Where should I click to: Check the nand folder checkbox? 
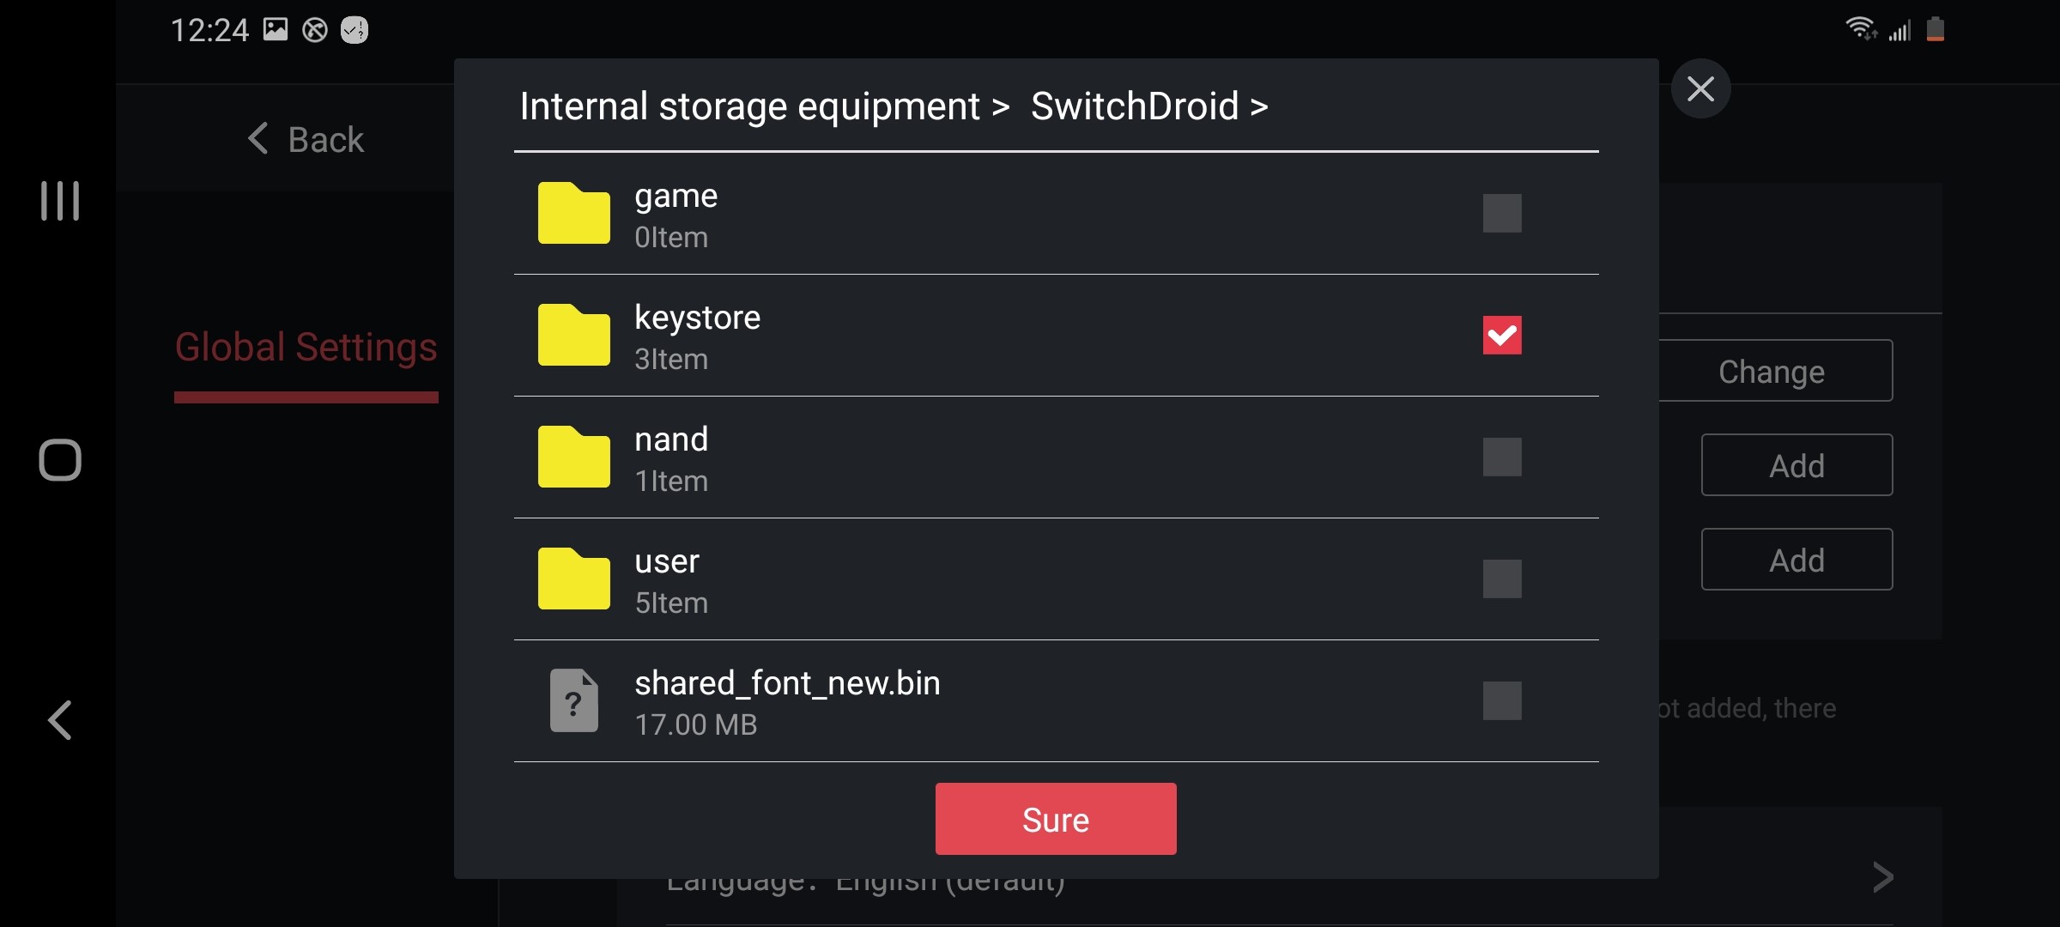click(1502, 457)
